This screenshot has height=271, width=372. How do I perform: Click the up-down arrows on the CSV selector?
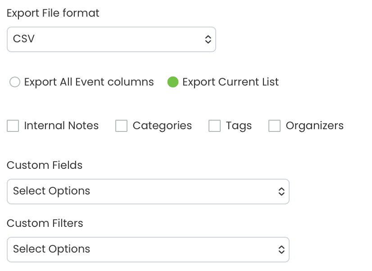208,39
